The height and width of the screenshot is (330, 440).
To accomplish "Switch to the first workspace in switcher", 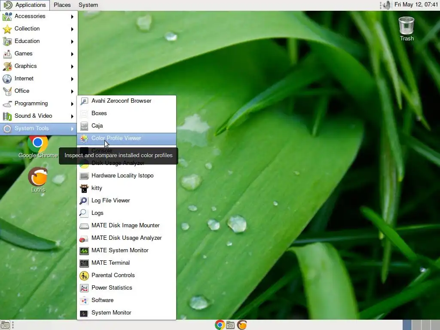I will point(407,325).
